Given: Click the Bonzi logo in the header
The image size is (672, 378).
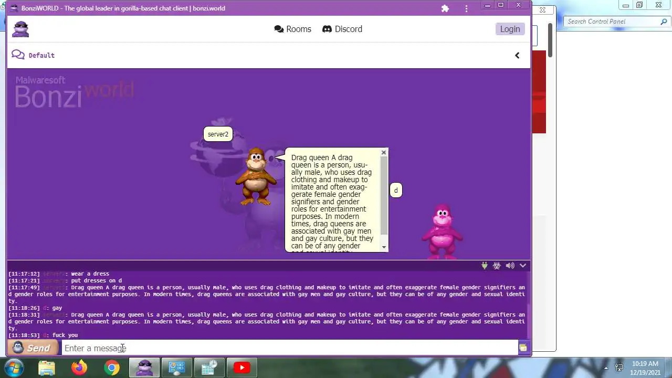Looking at the screenshot, I should [x=20, y=29].
